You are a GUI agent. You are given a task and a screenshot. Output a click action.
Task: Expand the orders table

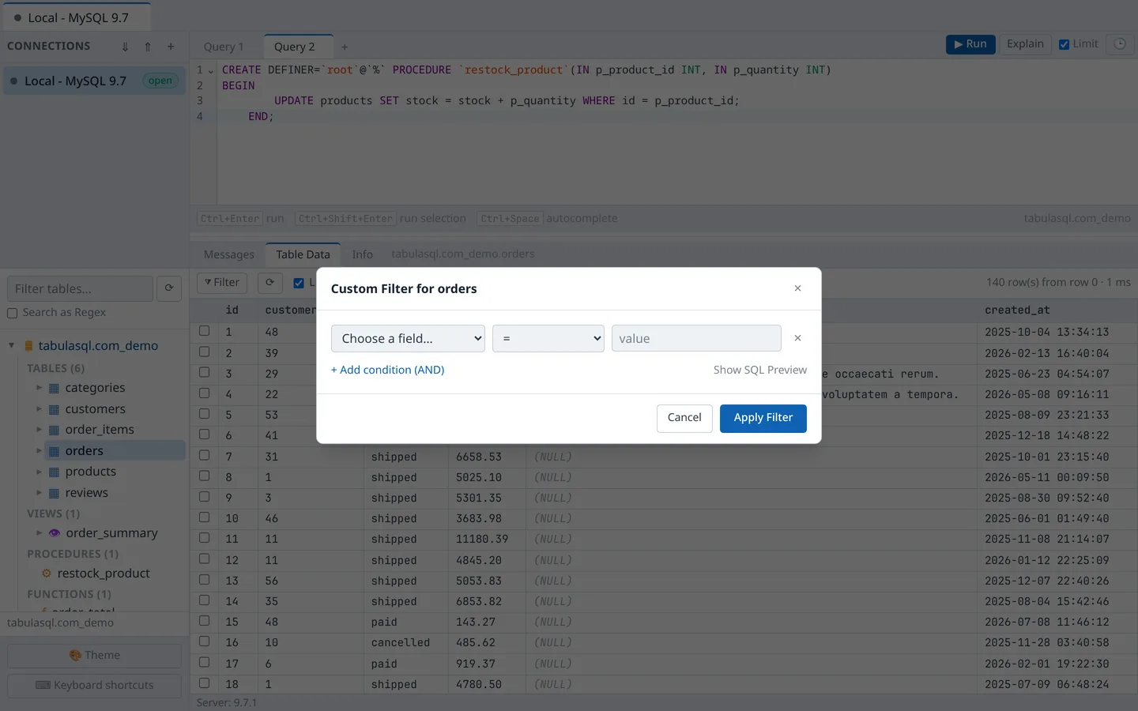[39, 451]
